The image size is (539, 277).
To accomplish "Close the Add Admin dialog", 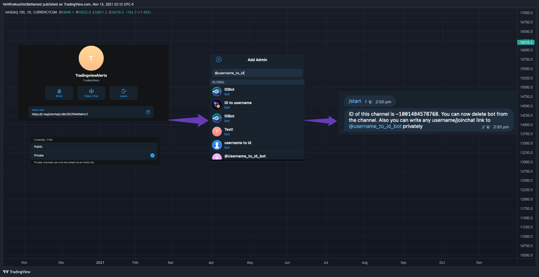I will click(x=219, y=60).
